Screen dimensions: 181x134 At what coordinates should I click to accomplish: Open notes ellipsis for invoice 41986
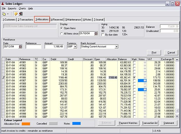point(145,78)
